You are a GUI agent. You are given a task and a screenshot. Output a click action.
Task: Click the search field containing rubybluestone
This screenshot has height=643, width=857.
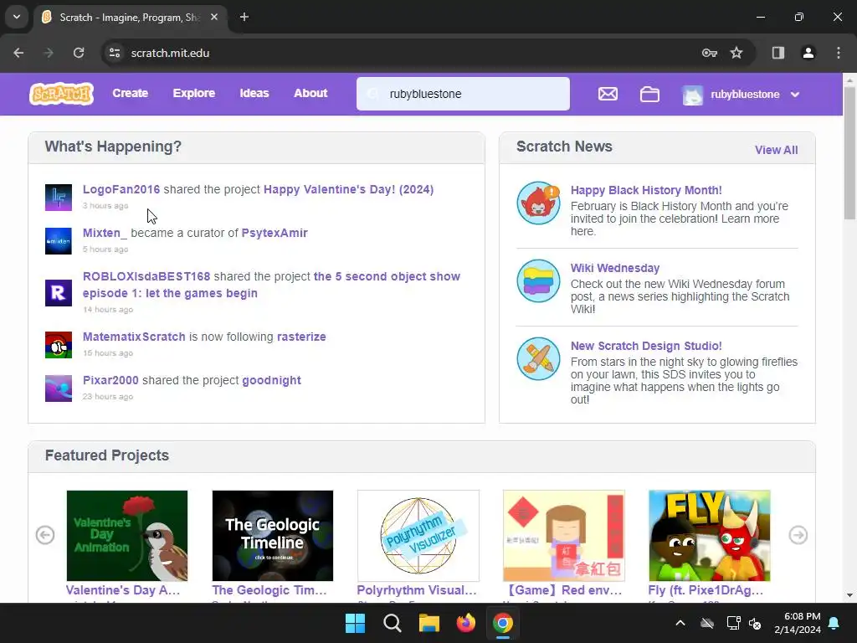463,94
